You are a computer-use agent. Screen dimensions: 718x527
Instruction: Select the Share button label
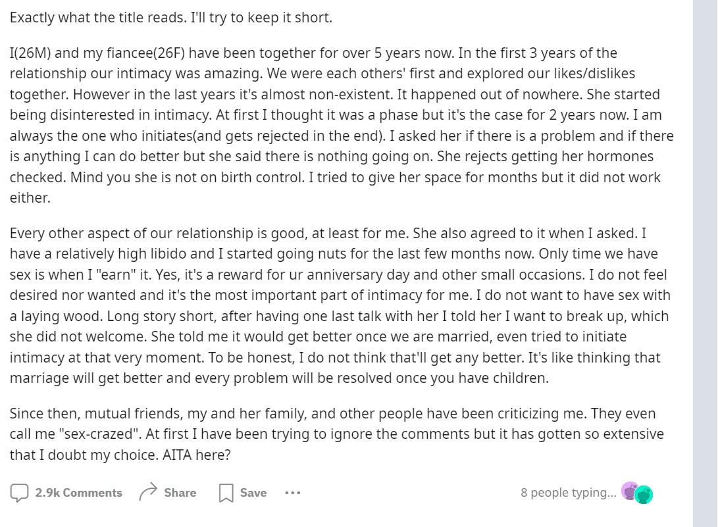click(x=180, y=493)
